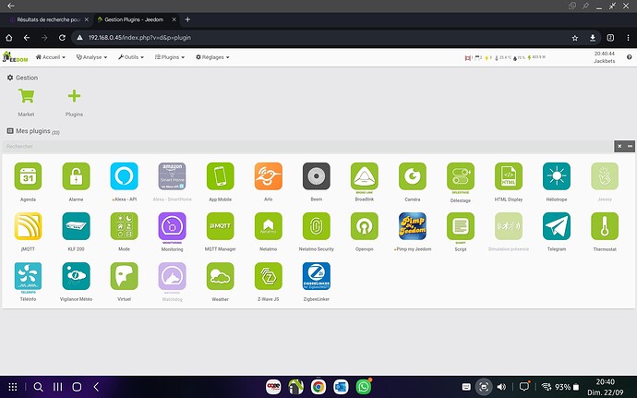The image size is (637, 398).
Task: Open the HTML Display plugin
Action: (x=509, y=176)
